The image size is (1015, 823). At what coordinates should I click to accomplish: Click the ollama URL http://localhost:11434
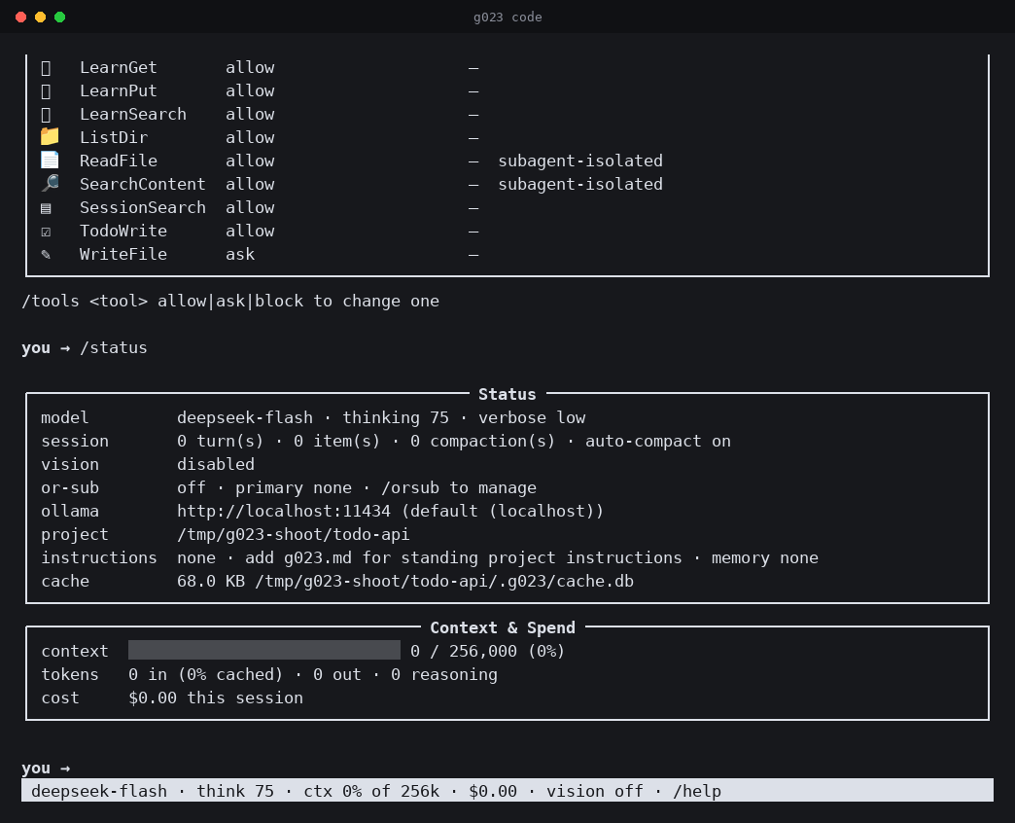(284, 511)
